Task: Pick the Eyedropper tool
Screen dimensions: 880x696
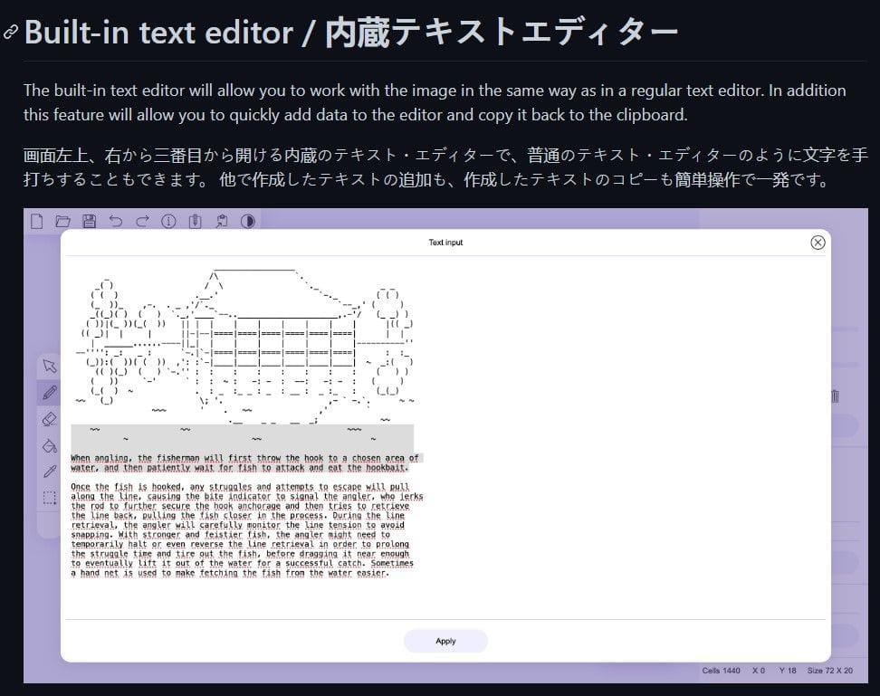Action: coord(50,471)
